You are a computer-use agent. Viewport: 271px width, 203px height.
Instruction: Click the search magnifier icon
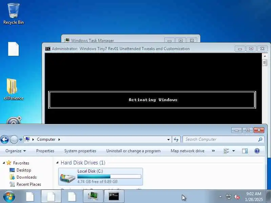(260, 139)
